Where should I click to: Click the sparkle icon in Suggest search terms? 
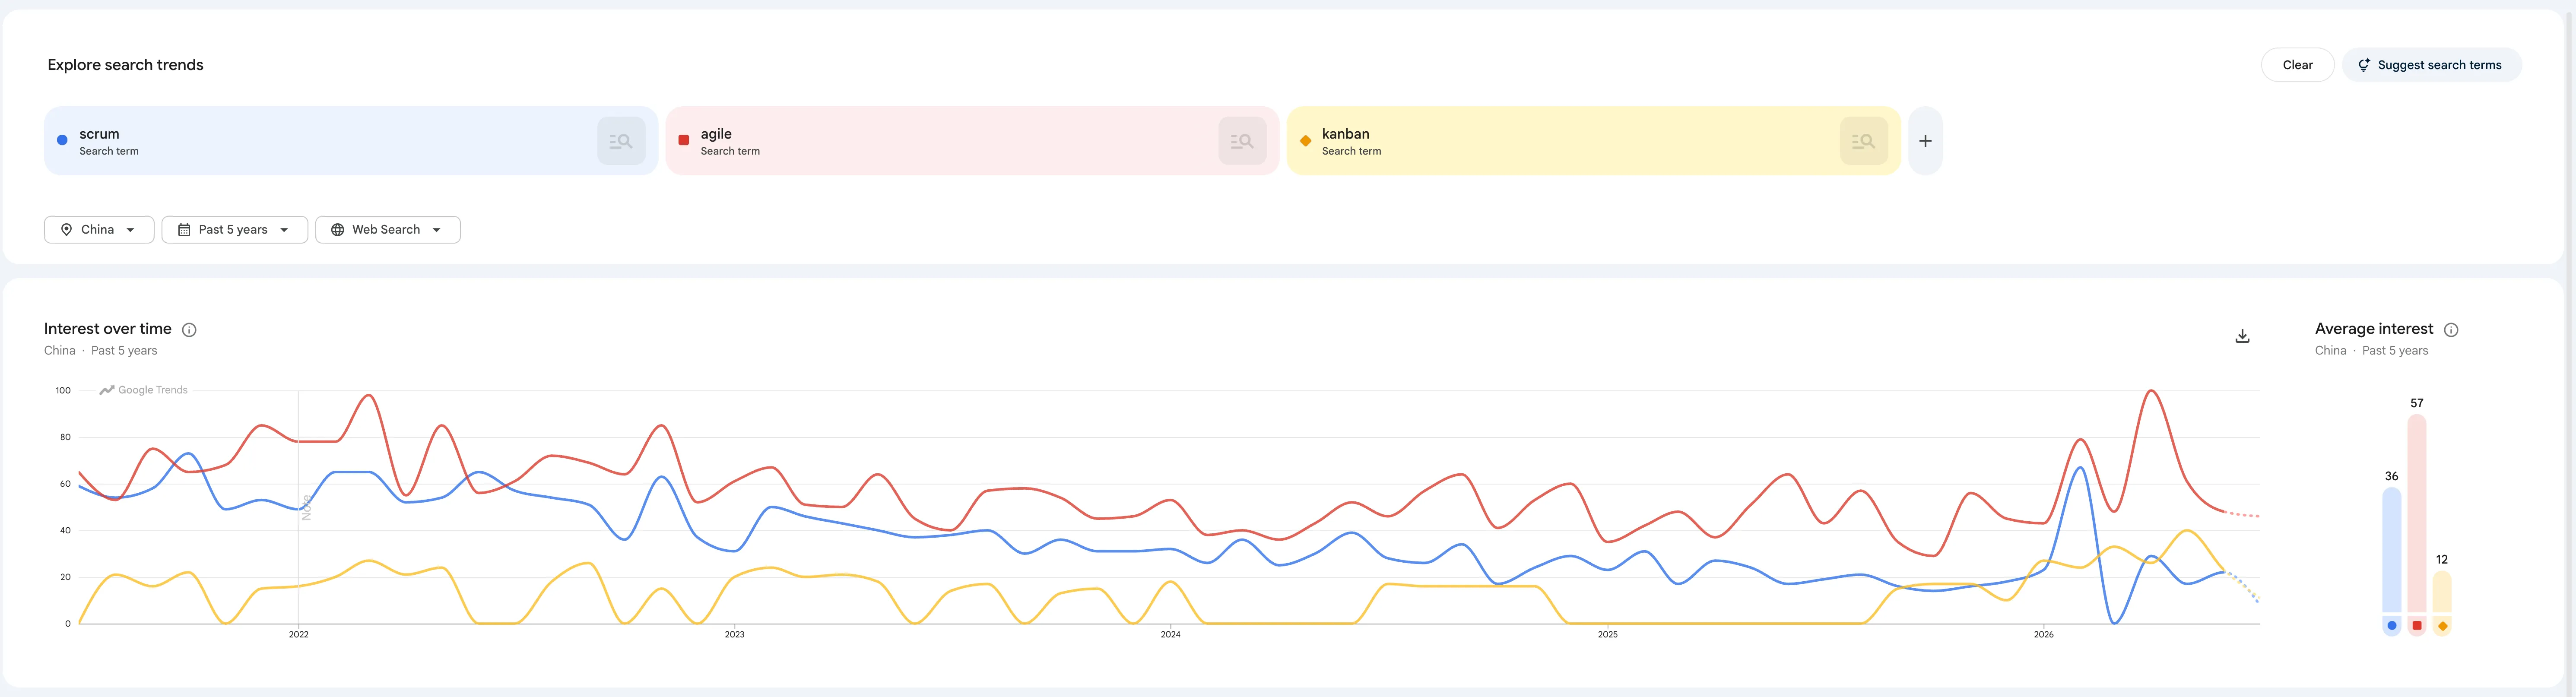2364,65
